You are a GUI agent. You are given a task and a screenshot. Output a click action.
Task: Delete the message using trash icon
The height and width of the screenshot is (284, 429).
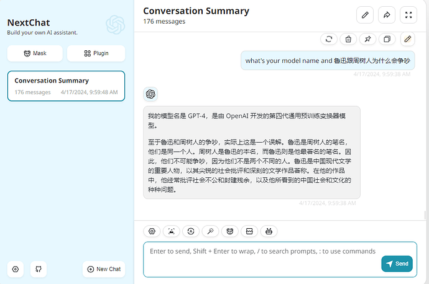click(x=348, y=39)
